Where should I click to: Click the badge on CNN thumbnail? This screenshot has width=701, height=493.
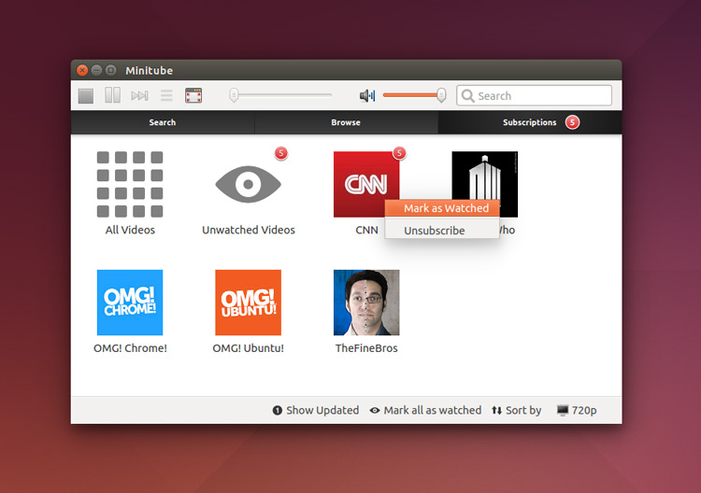399,154
